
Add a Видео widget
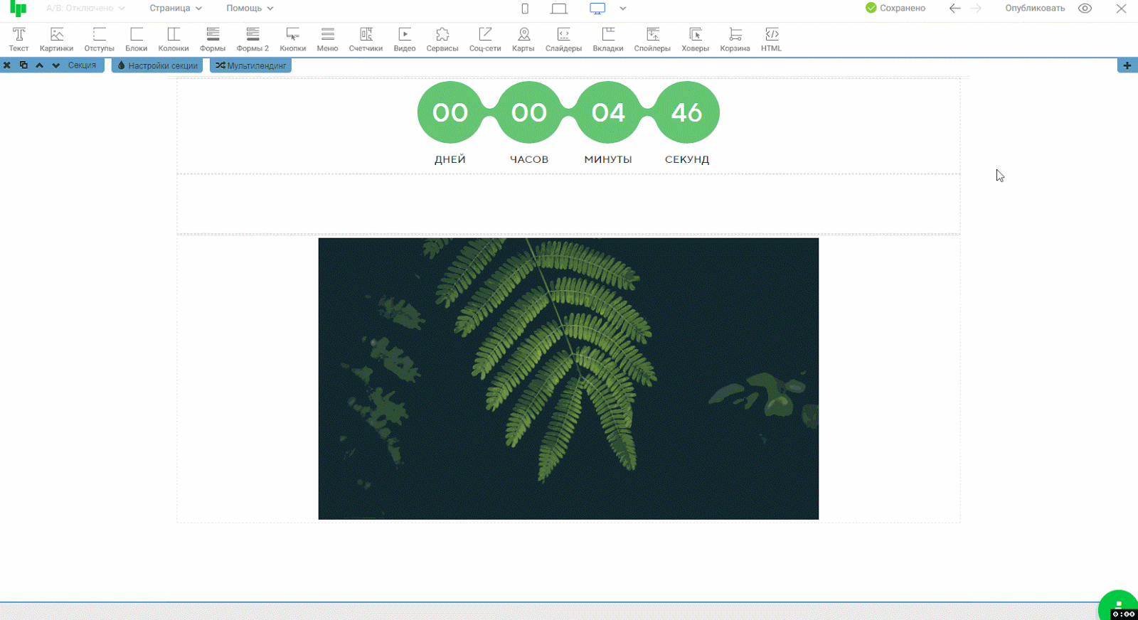pyautogui.click(x=404, y=39)
